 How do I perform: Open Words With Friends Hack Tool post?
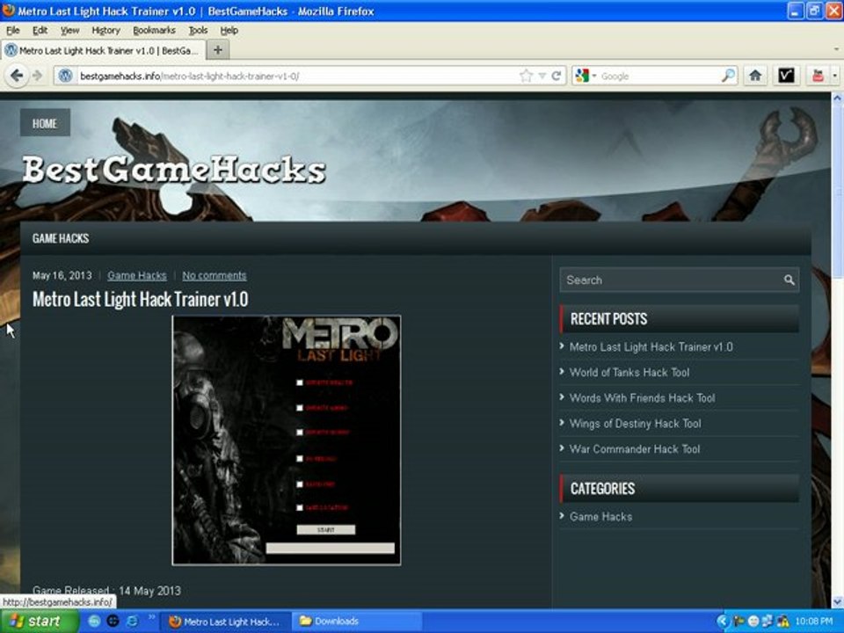point(642,398)
